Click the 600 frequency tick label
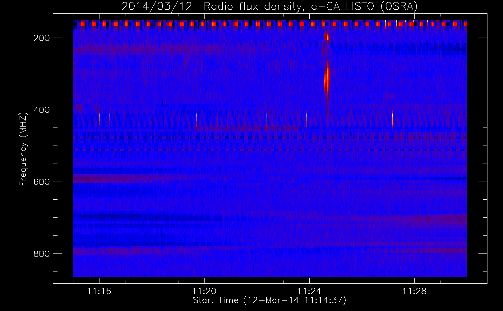Screen dimensions: 503x311 pos(41,182)
